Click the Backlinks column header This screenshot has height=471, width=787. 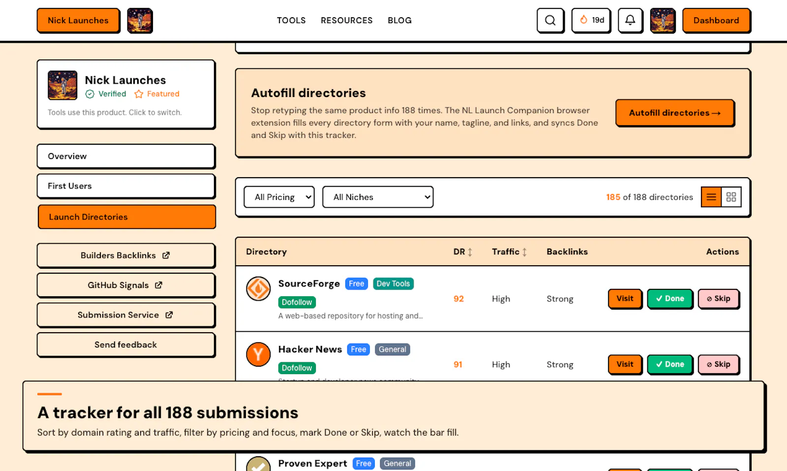tap(567, 251)
